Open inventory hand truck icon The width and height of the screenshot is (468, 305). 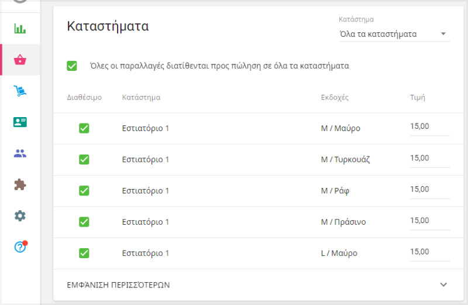(20, 91)
